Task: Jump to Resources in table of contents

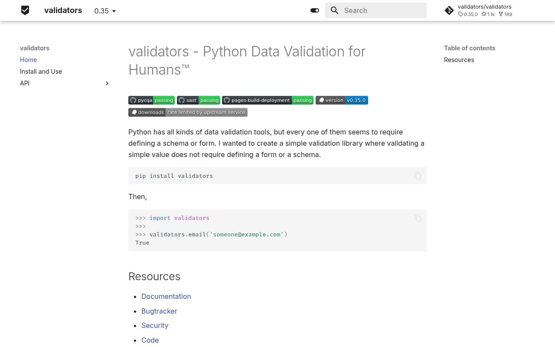Action: [x=459, y=60]
